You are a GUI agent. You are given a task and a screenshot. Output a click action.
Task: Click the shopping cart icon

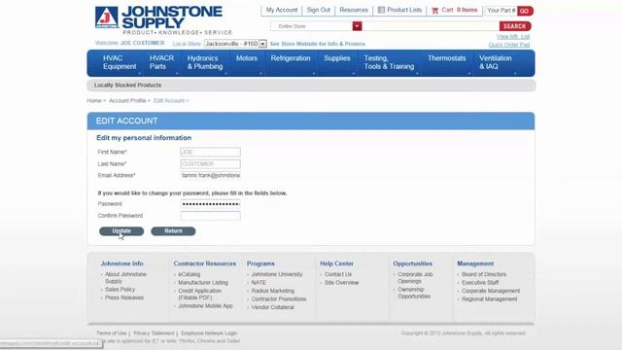pos(434,11)
